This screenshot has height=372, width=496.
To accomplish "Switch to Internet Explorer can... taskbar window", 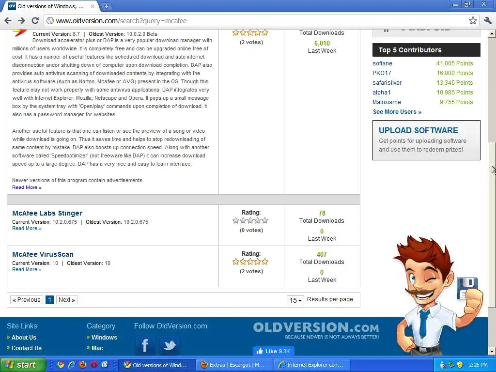I will pyautogui.click(x=311, y=365).
